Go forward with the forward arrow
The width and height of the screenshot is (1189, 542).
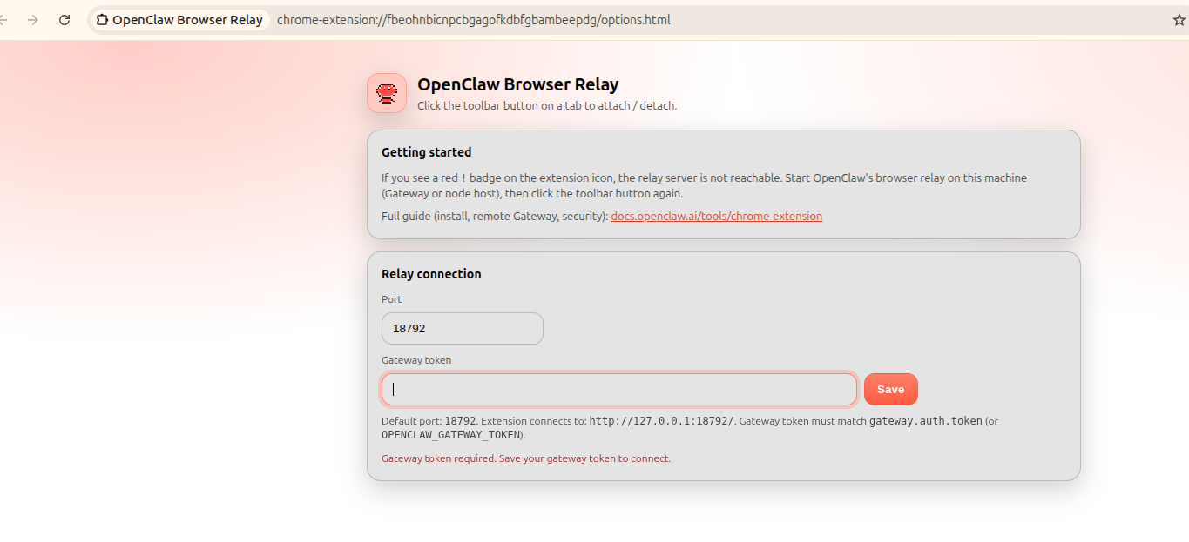tap(33, 20)
